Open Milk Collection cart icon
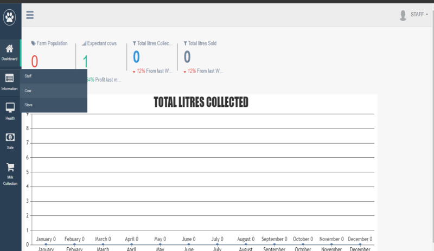The width and height of the screenshot is (434, 251). pyautogui.click(x=10, y=168)
